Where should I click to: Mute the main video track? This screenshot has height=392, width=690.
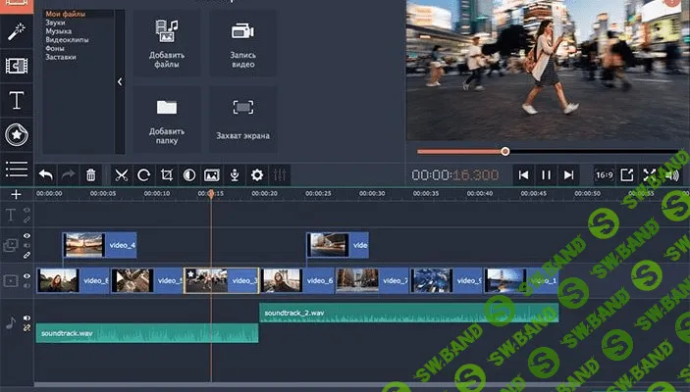coord(27,285)
